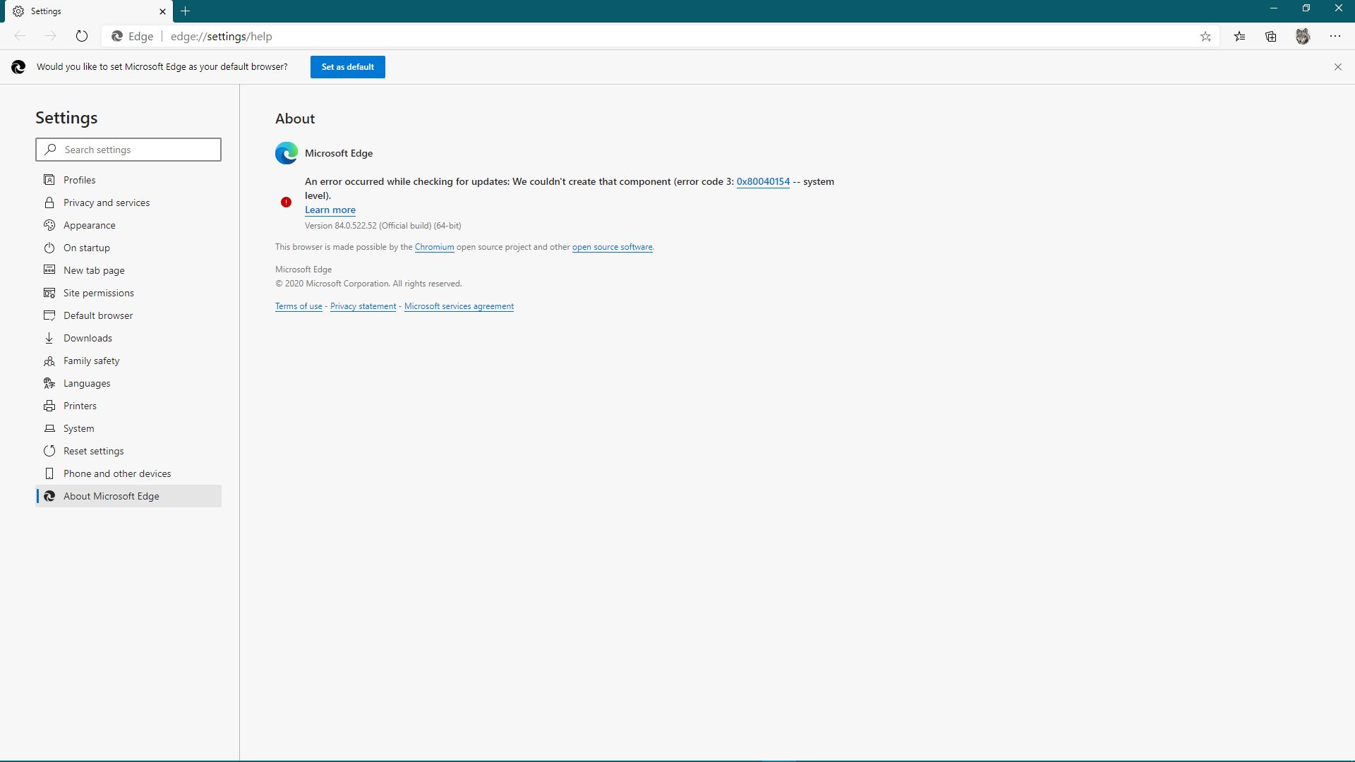Click the user profile avatar
The width and height of the screenshot is (1355, 762).
[1303, 37]
